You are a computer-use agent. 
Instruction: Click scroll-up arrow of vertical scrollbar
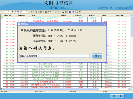coord(132,15)
